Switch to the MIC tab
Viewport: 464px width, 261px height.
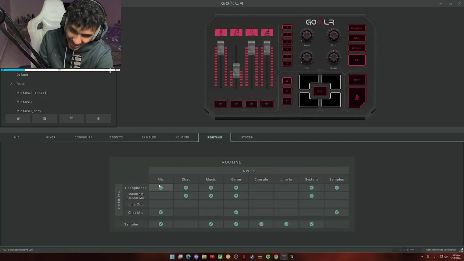17,137
